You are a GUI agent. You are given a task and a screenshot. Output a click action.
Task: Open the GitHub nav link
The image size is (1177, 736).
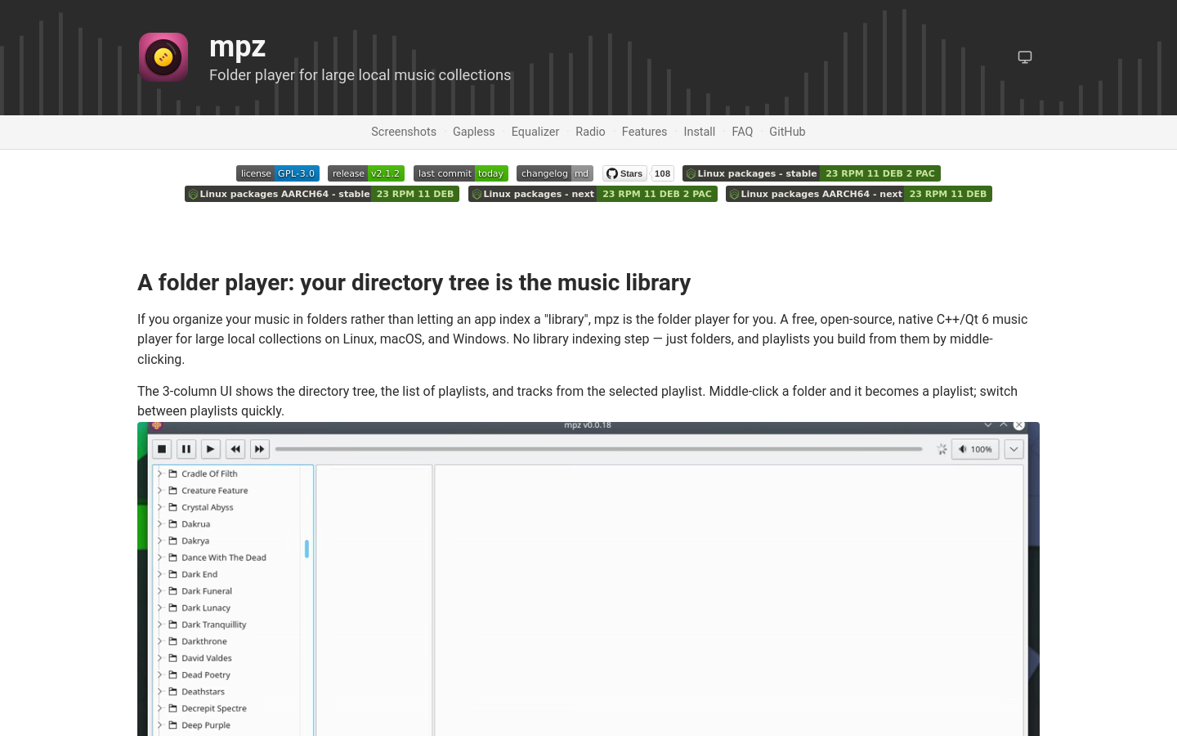click(x=787, y=132)
